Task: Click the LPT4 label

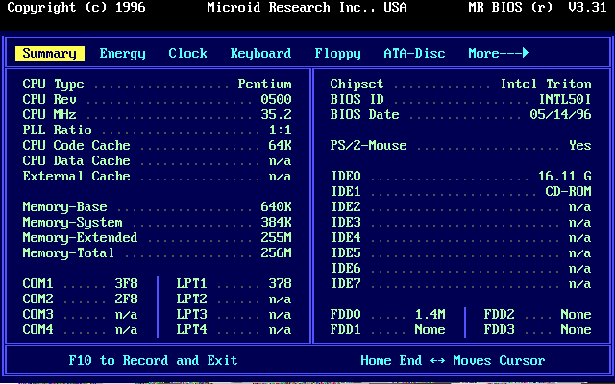Action: tap(192, 329)
